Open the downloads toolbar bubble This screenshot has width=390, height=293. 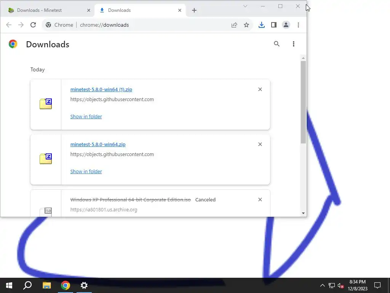click(x=261, y=25)
